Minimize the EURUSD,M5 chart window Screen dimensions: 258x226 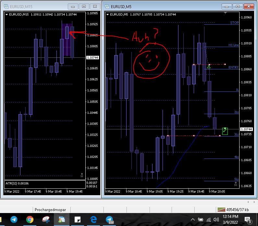pos(227,6)
